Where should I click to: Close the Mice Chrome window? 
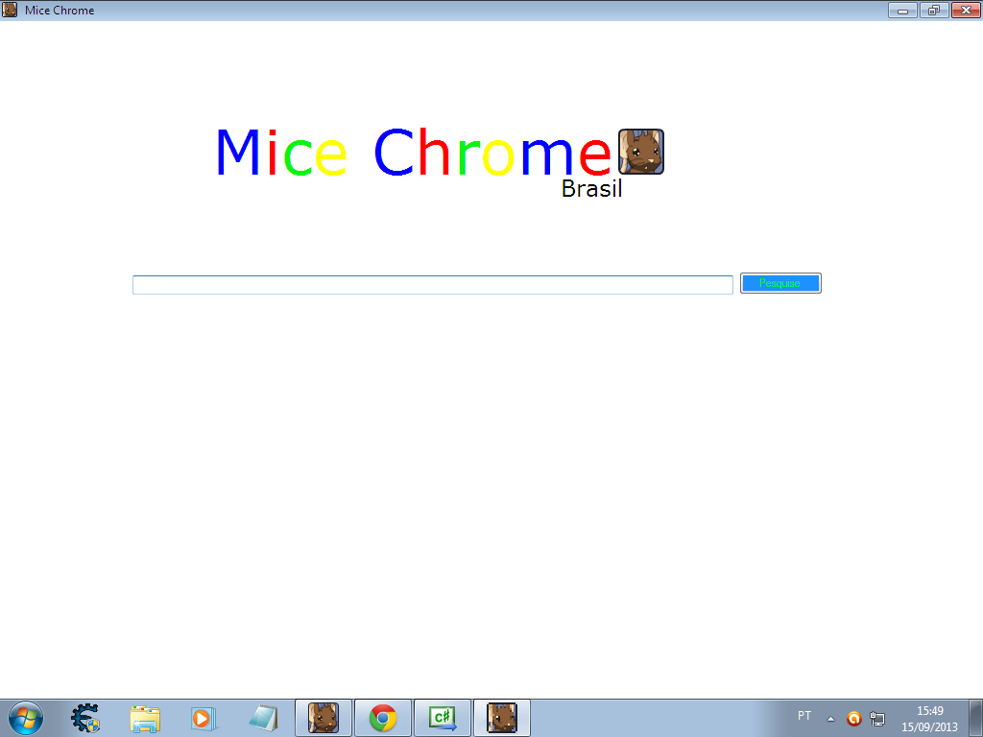pyautogui.click(x=966, y=10)
